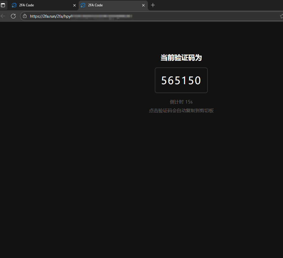283x258 pixels.
Task: Click the blurred portion of the URL
Action: coord(101,16)
